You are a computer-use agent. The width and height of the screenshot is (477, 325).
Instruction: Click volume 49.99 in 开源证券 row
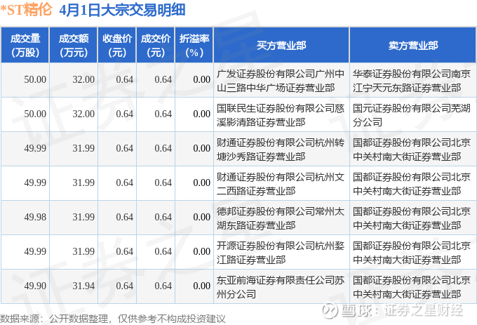35,252
